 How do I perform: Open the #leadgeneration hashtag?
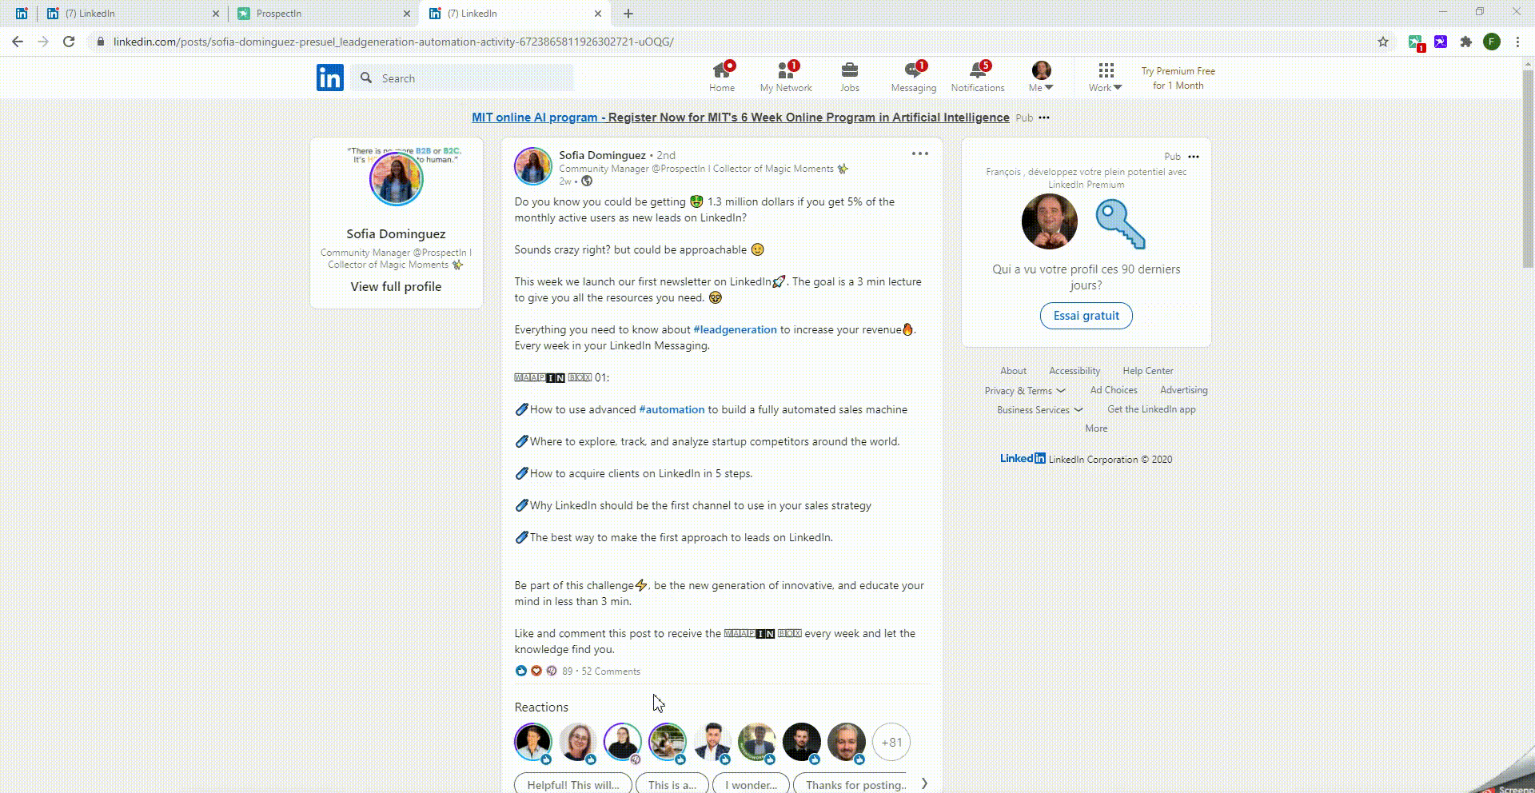coord(735,329)
